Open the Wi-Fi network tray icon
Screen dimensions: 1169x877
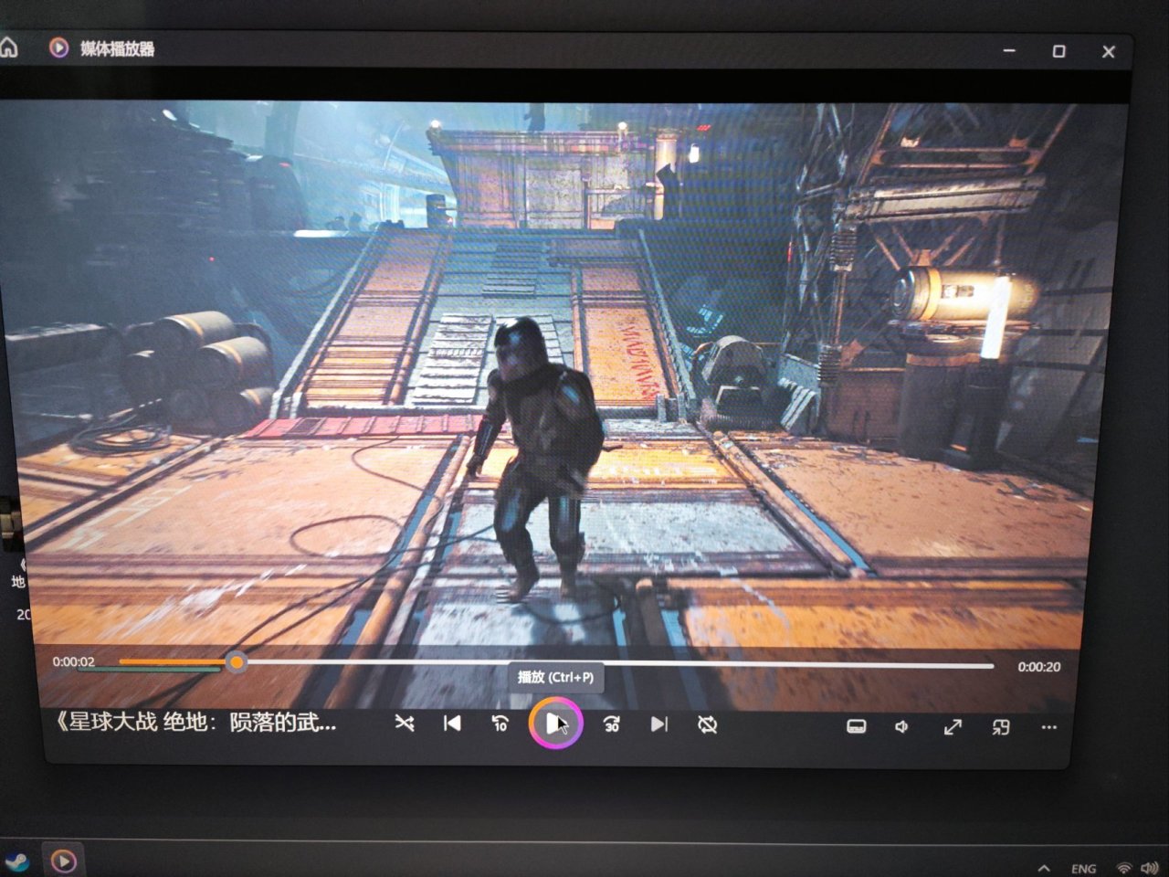[1124, 867]
